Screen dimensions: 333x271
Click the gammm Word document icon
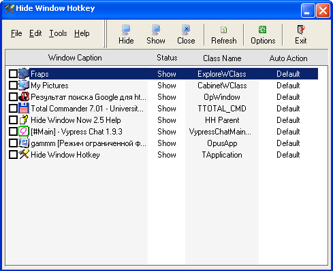pyautogui.click(x=24, y=143)
